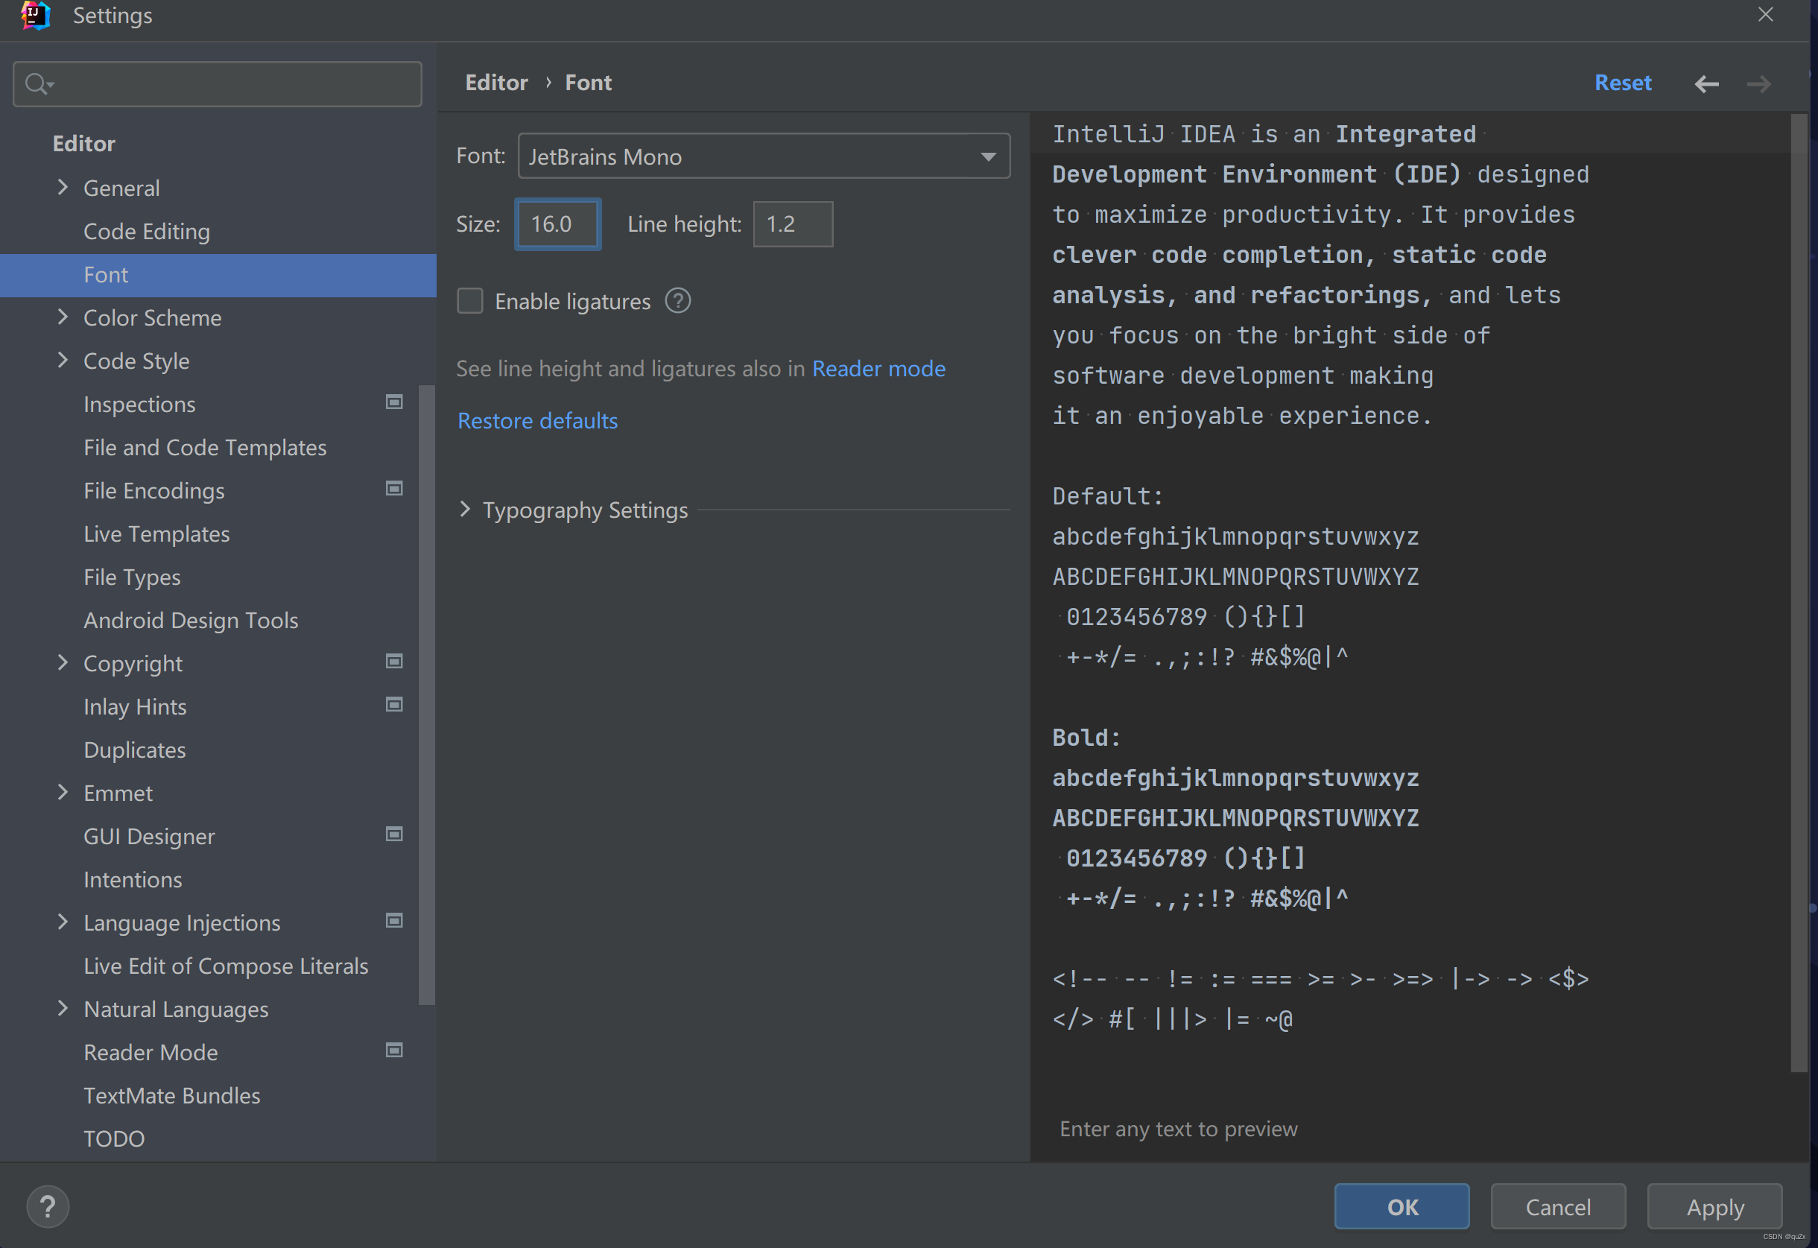Select Live Templates in the settings tree
The height and width of the screenshot is (1248, 1818).
pyautogui.click(x=156, y=533)
